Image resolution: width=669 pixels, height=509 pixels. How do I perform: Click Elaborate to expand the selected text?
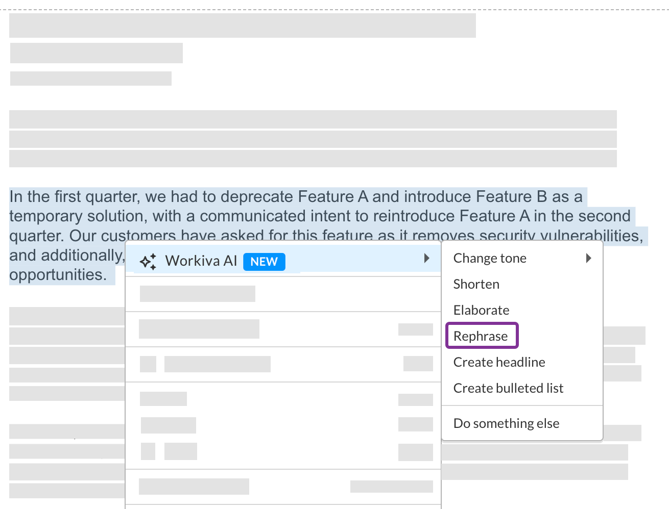pos(481,310)
